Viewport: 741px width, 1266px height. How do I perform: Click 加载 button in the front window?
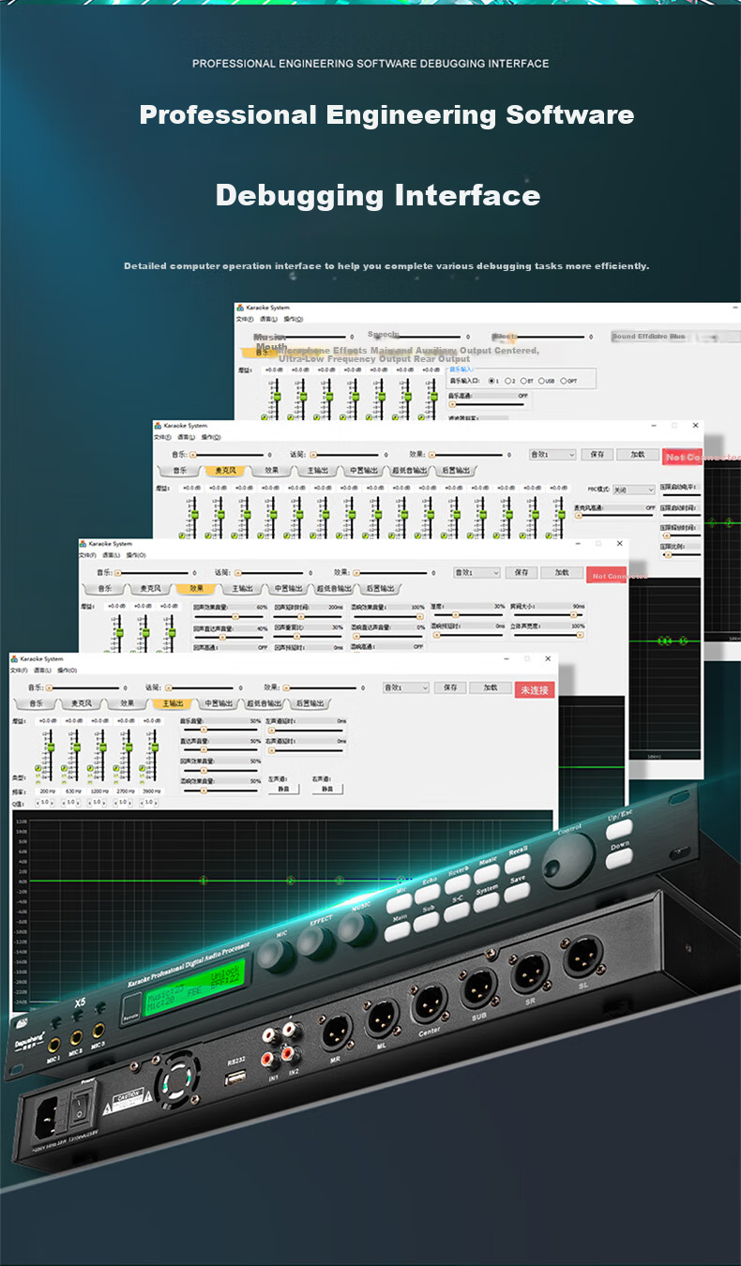pyautogui.click(x=491, y=687)
